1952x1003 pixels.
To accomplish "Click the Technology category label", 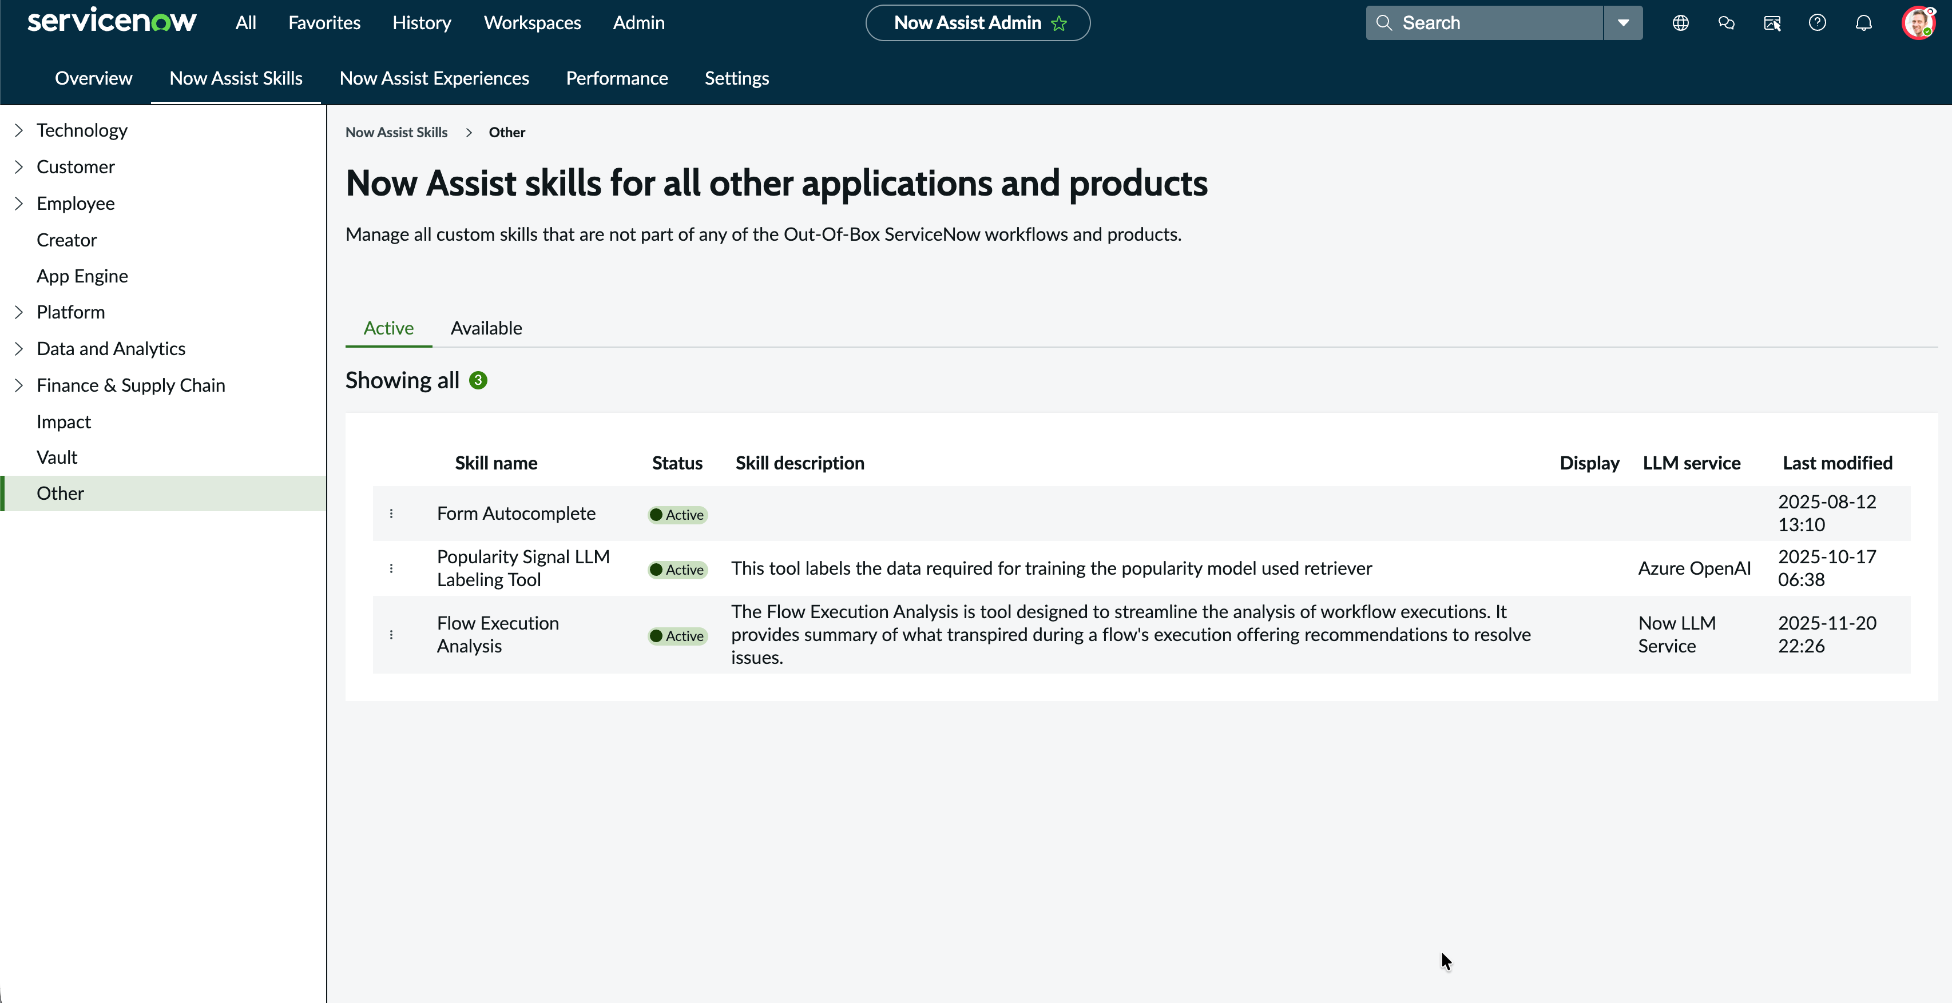I will 82,130.
